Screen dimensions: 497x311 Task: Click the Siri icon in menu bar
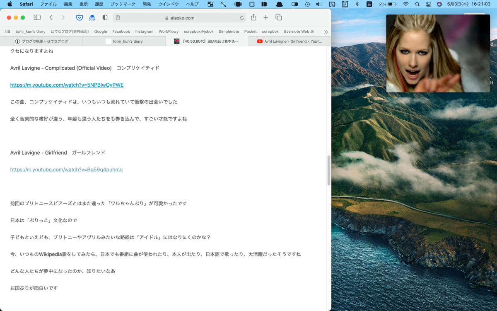[439, 4]
